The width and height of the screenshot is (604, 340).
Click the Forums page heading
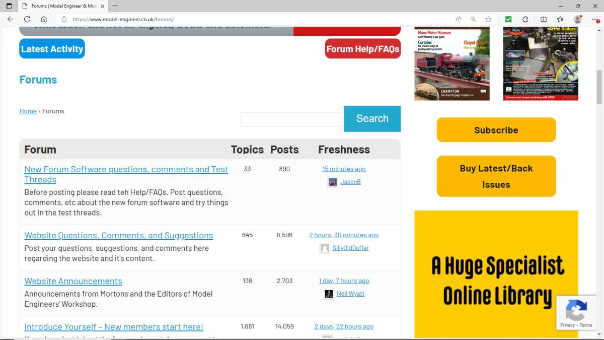[x=38, y=80]
